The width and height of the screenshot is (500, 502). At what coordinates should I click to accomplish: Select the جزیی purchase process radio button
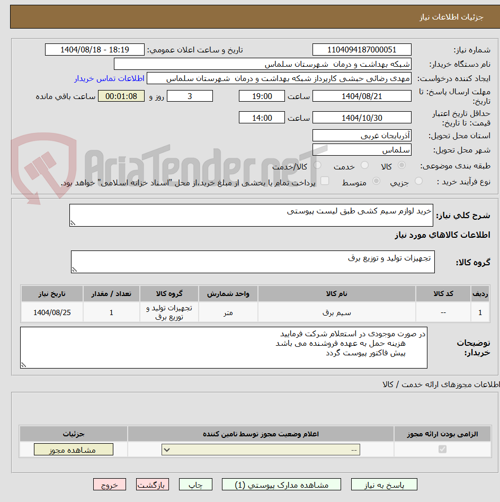[x=418, y=181]
